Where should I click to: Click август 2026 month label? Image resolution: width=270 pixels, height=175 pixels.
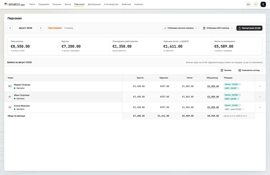(x=26, y=28)
